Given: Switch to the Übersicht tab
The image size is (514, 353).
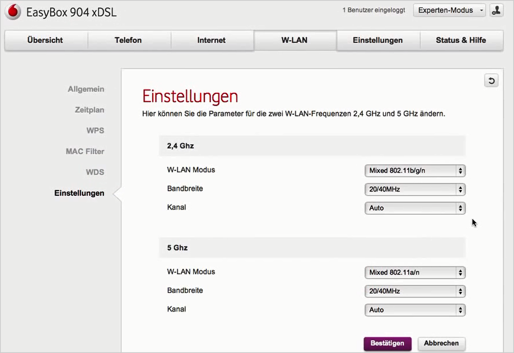Looking at the screenshot, I should pos(45,40).
